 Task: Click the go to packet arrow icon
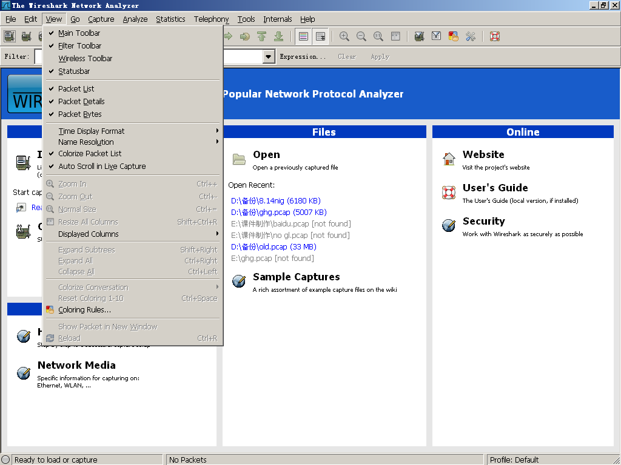click(245, 36)
